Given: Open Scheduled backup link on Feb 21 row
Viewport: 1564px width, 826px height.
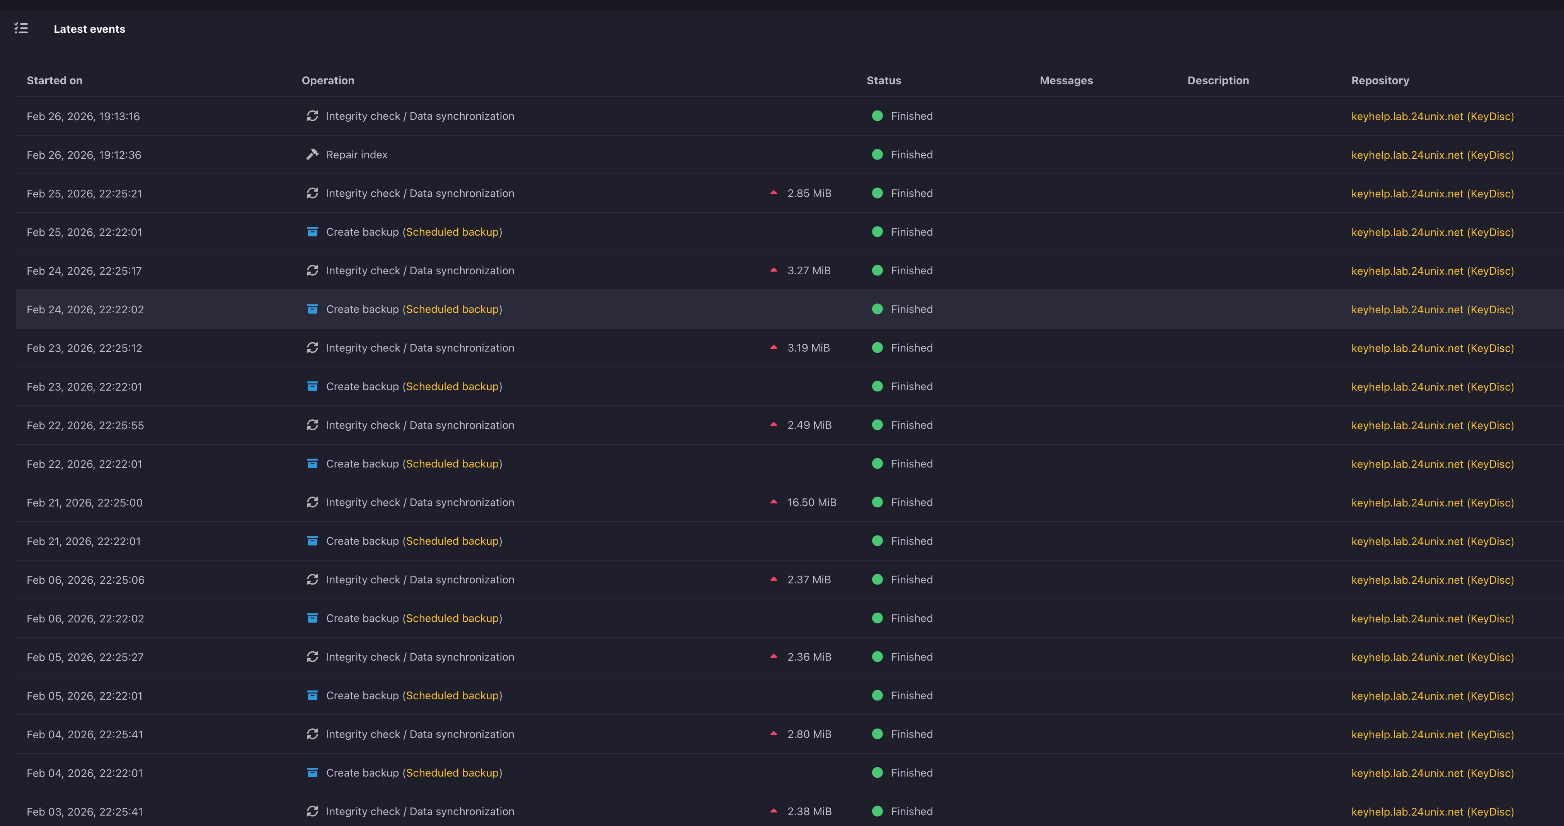Looking at the screenshot, I should 452,541.
